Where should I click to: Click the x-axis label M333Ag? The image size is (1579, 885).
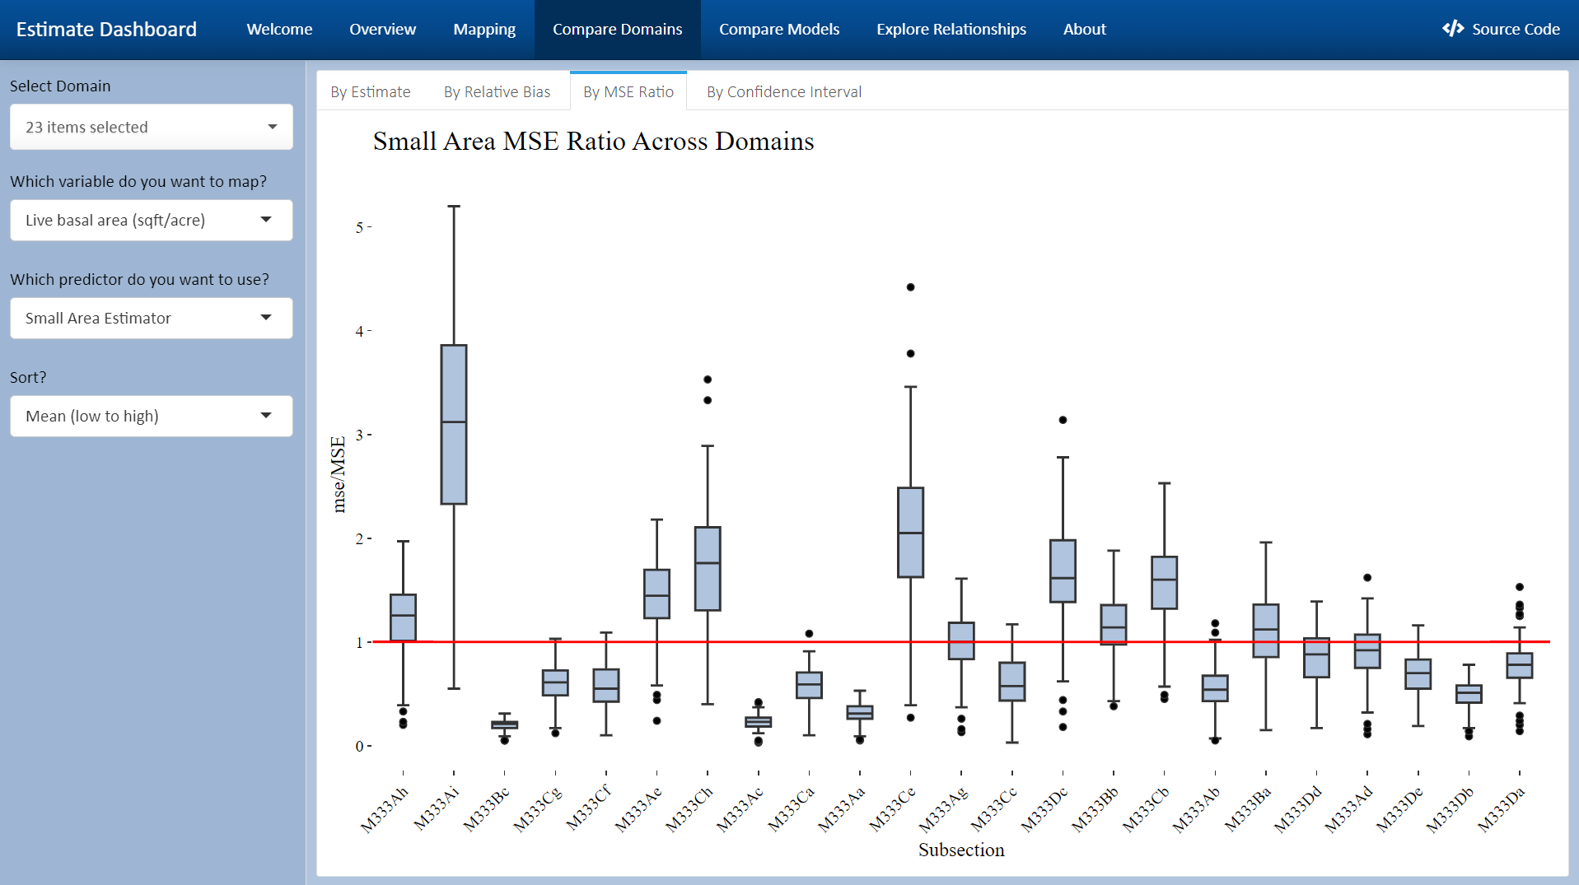coord(943,810)
